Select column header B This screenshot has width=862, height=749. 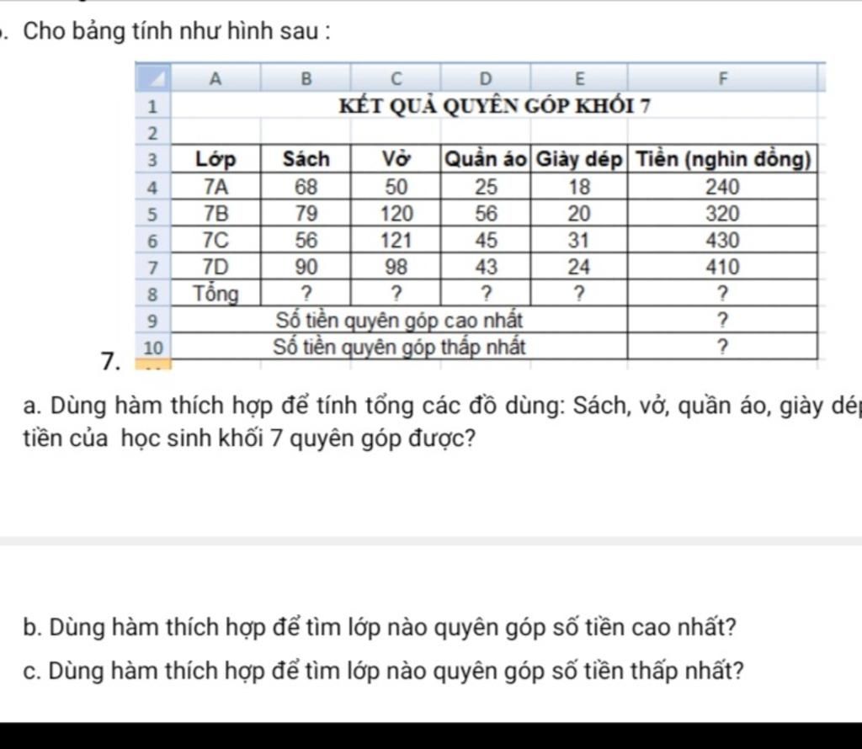[306, 77]
